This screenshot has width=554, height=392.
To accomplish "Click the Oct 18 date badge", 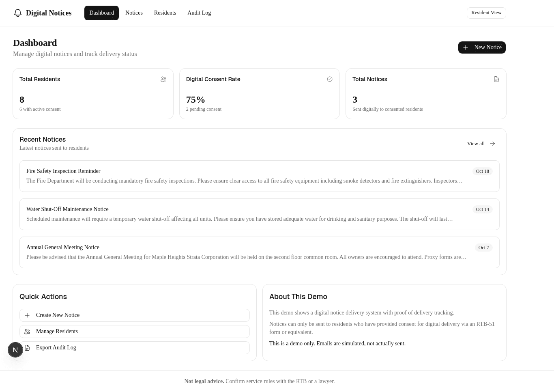I will coord(482,171).
